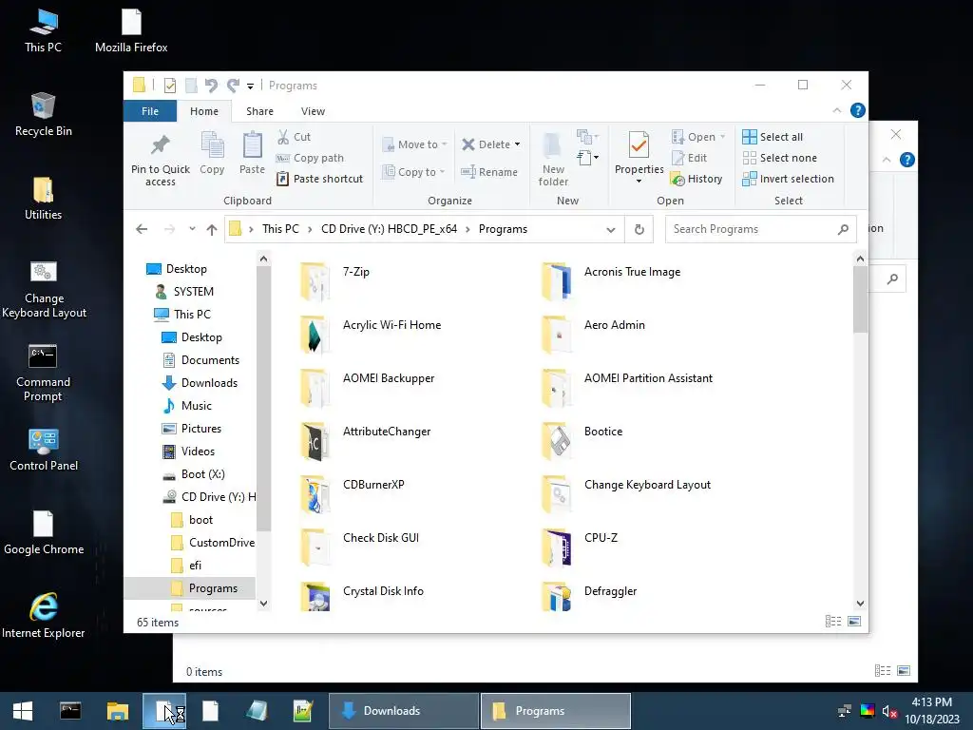Collapse the ribbon with the chevron
Image resolution: width=973 pixels, height=730 pixels.
click(836, 110)
